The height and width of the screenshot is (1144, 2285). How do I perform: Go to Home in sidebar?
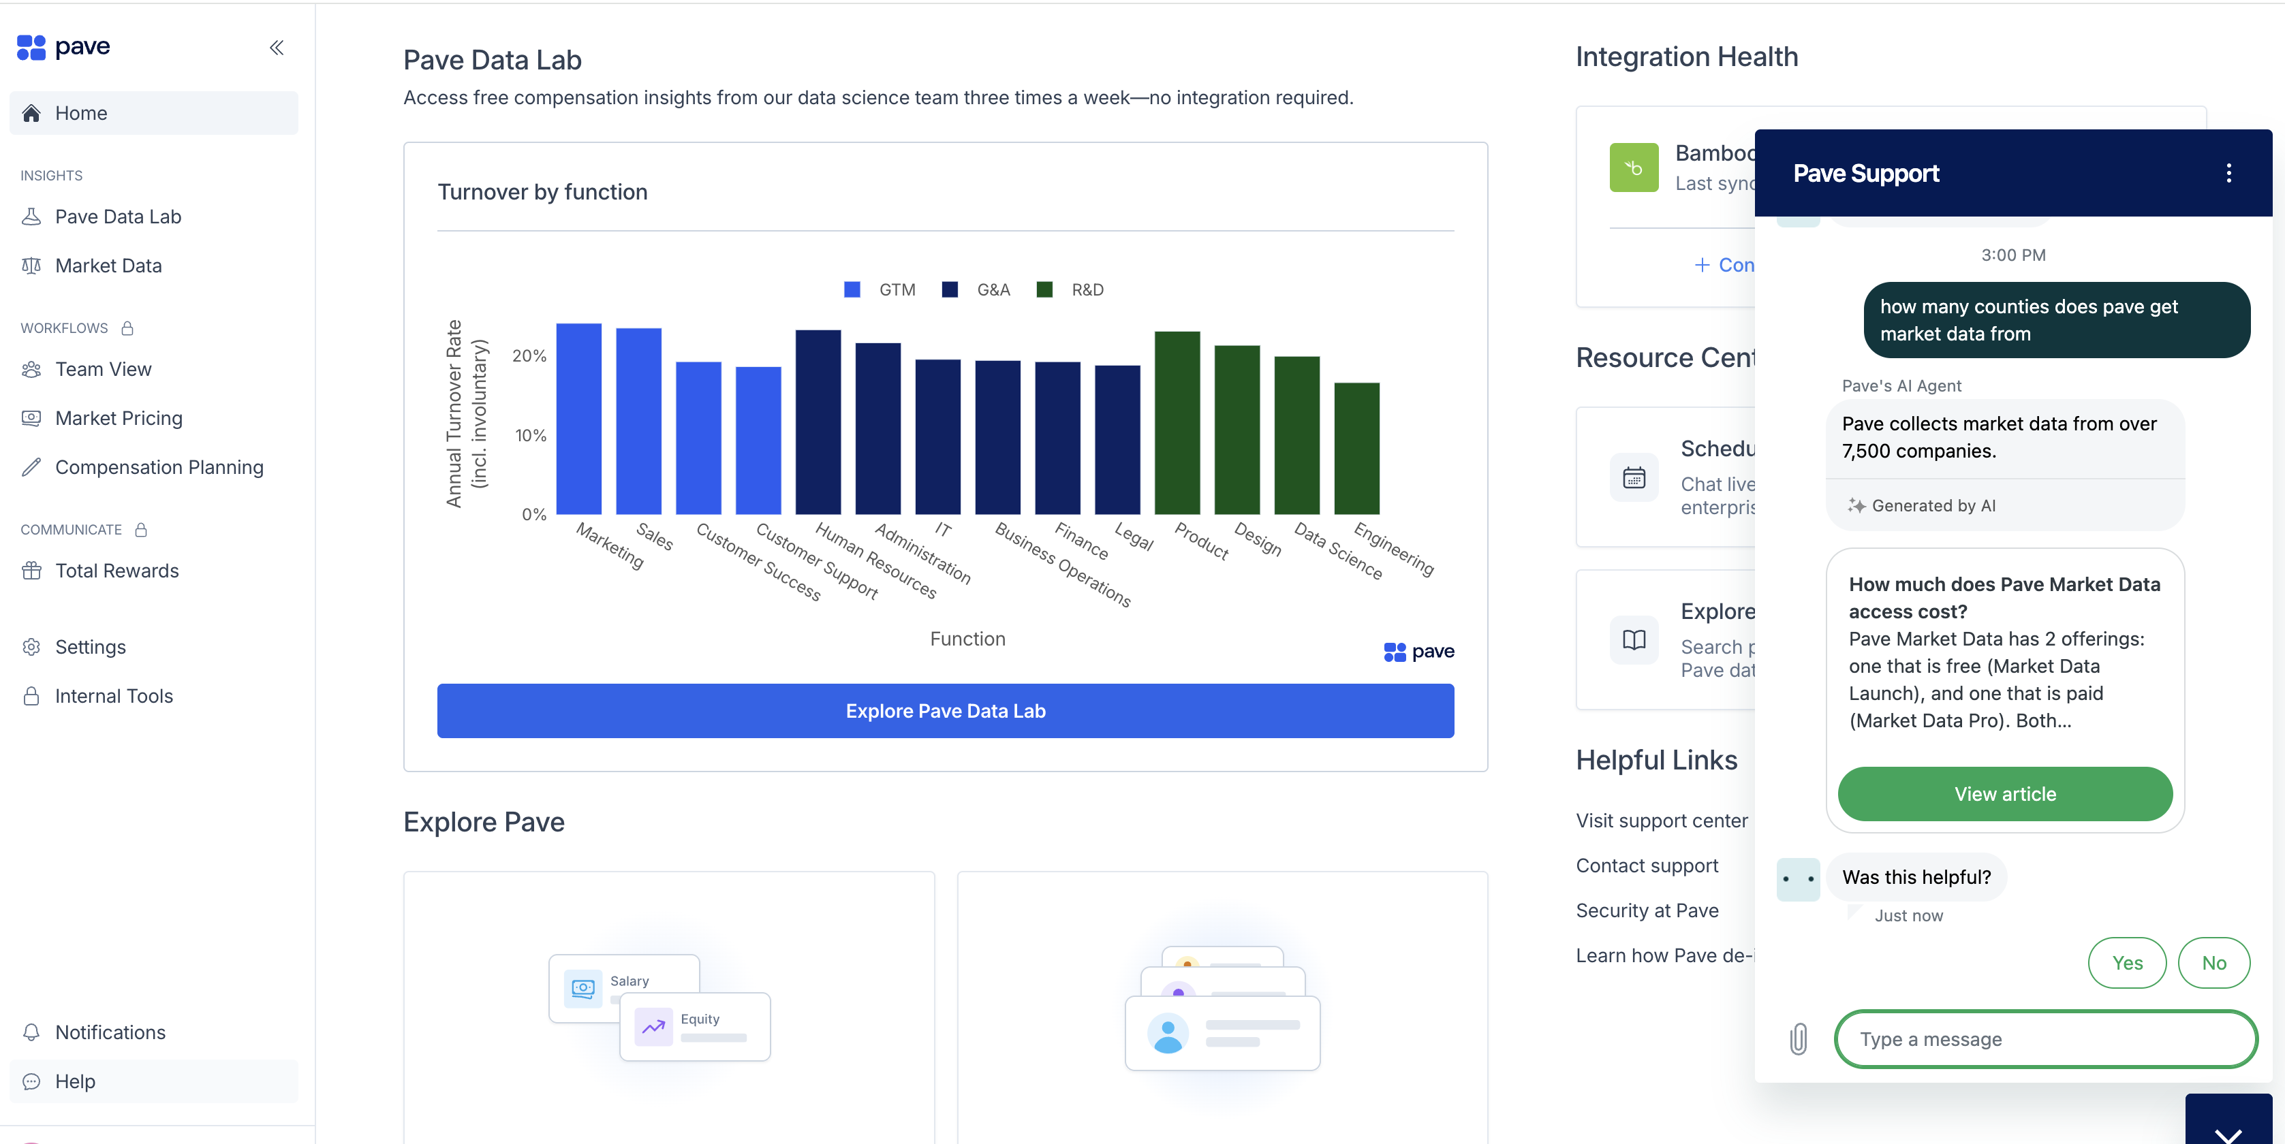click(x=153, y=114)
